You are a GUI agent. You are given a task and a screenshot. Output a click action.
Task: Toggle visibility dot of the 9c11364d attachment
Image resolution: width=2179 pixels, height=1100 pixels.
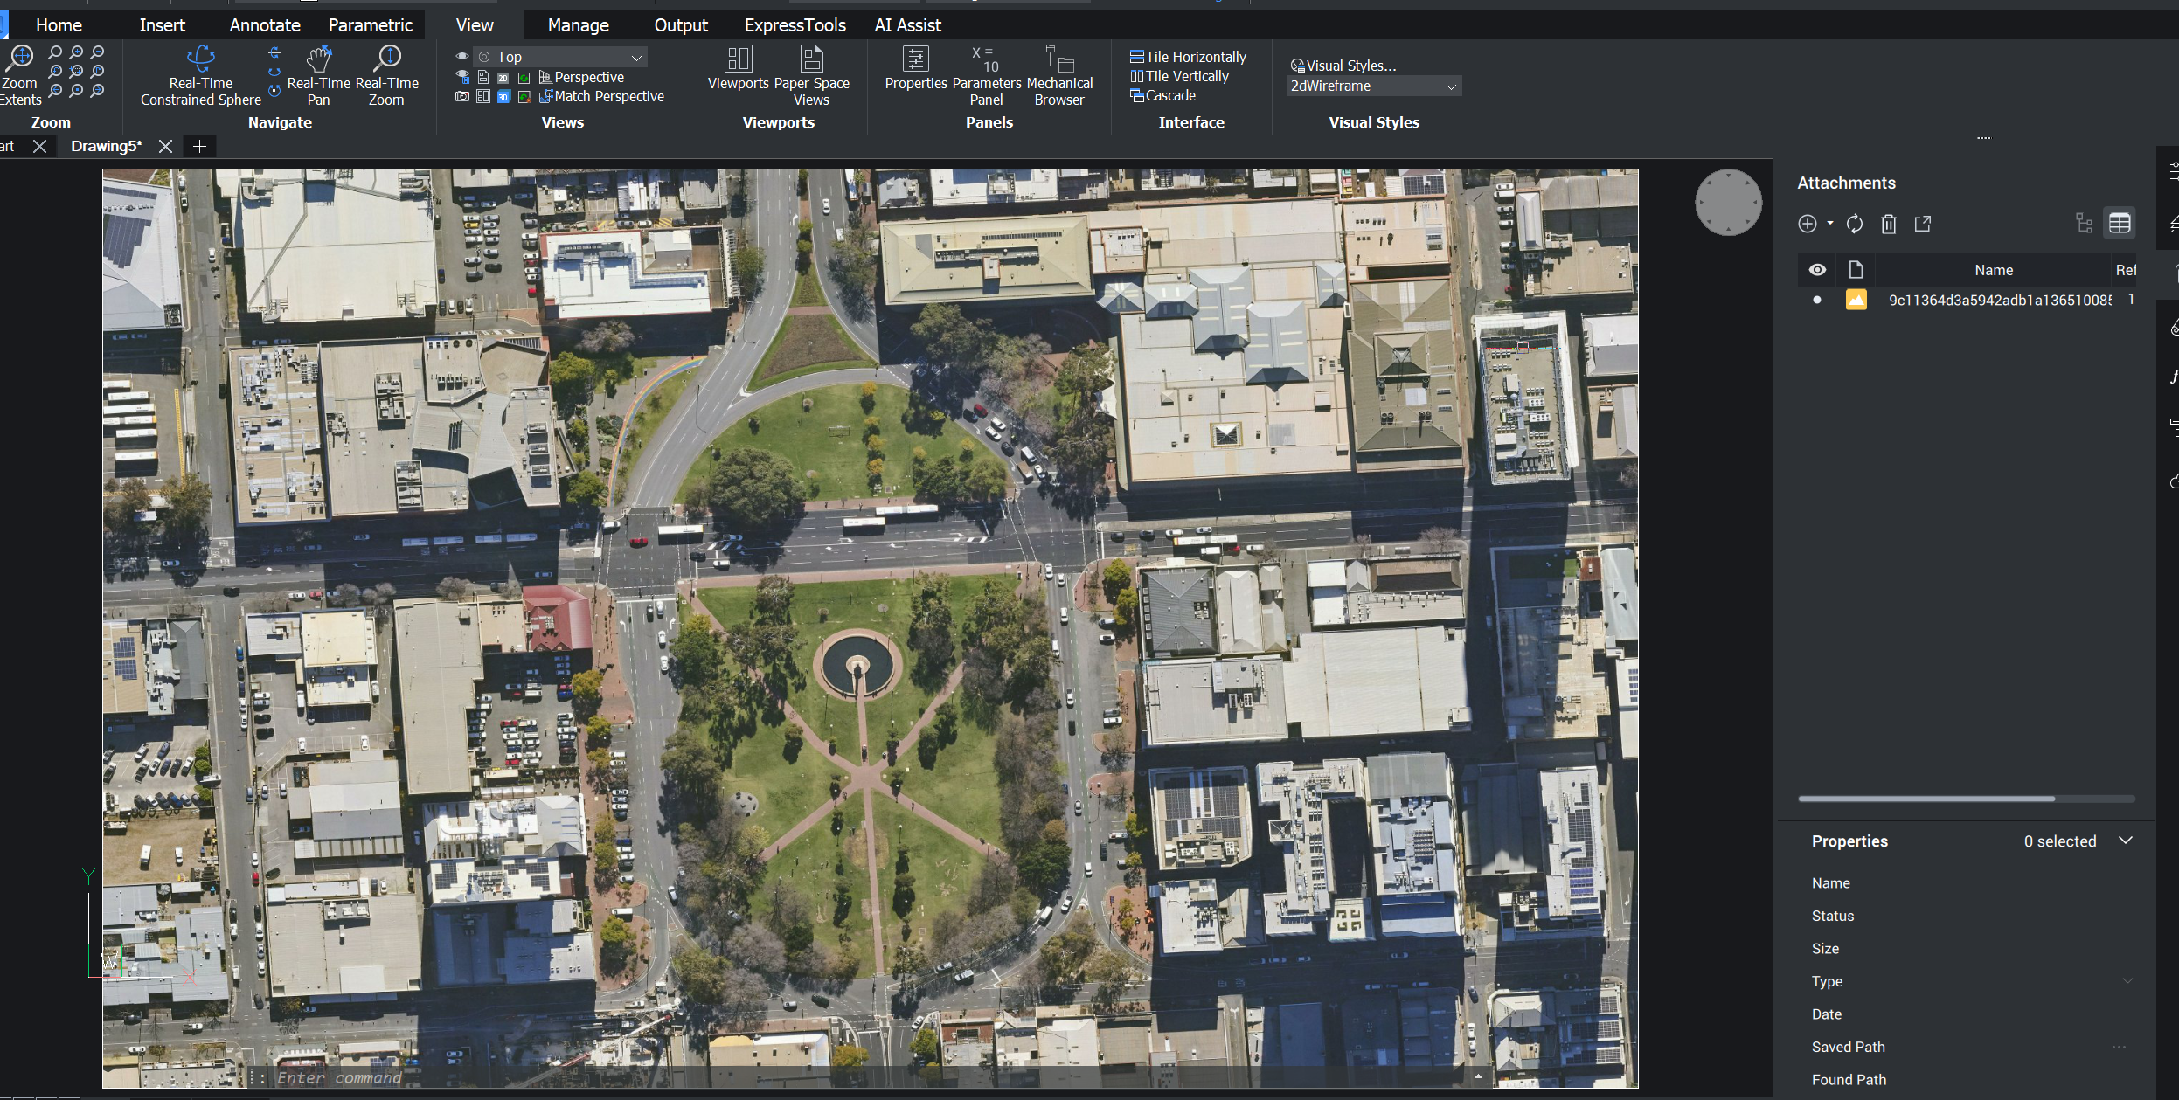click(1817, 300)
